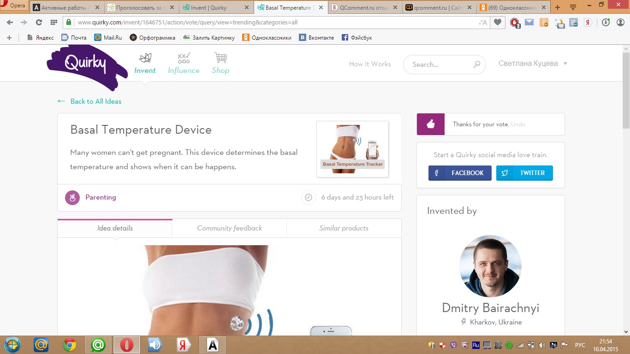Share idea on Facebook
Viewport: 630px width, 354px height.
click(x=460, y=173)
